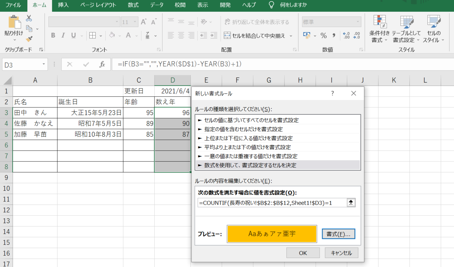
Task: Click the COUNTIF formula input field
Action: 272,203
